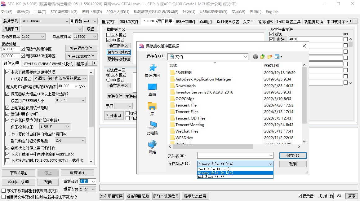Open This PC (此电脑) location
The width and height of the screenshot is (360, 201).
tap(152, 128)
